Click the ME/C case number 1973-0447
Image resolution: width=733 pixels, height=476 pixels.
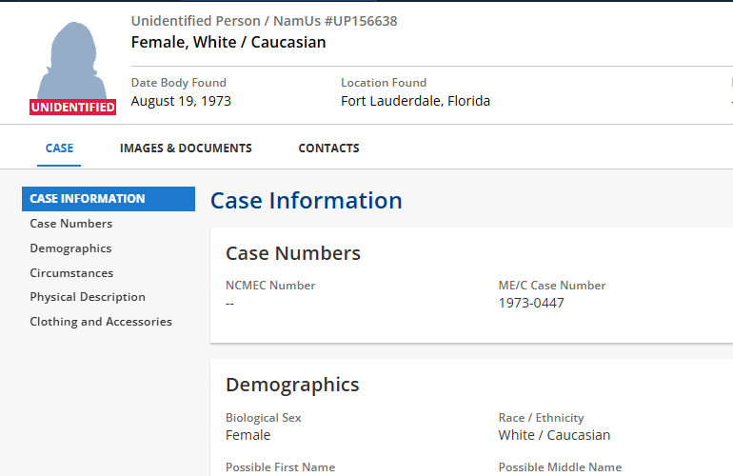(531, 303)
